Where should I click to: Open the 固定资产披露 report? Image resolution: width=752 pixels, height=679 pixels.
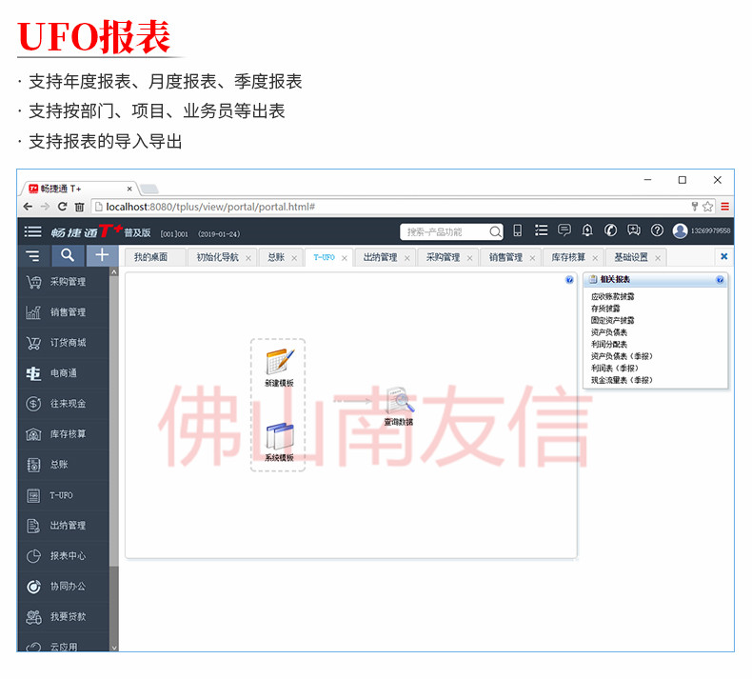click(612, 320)
